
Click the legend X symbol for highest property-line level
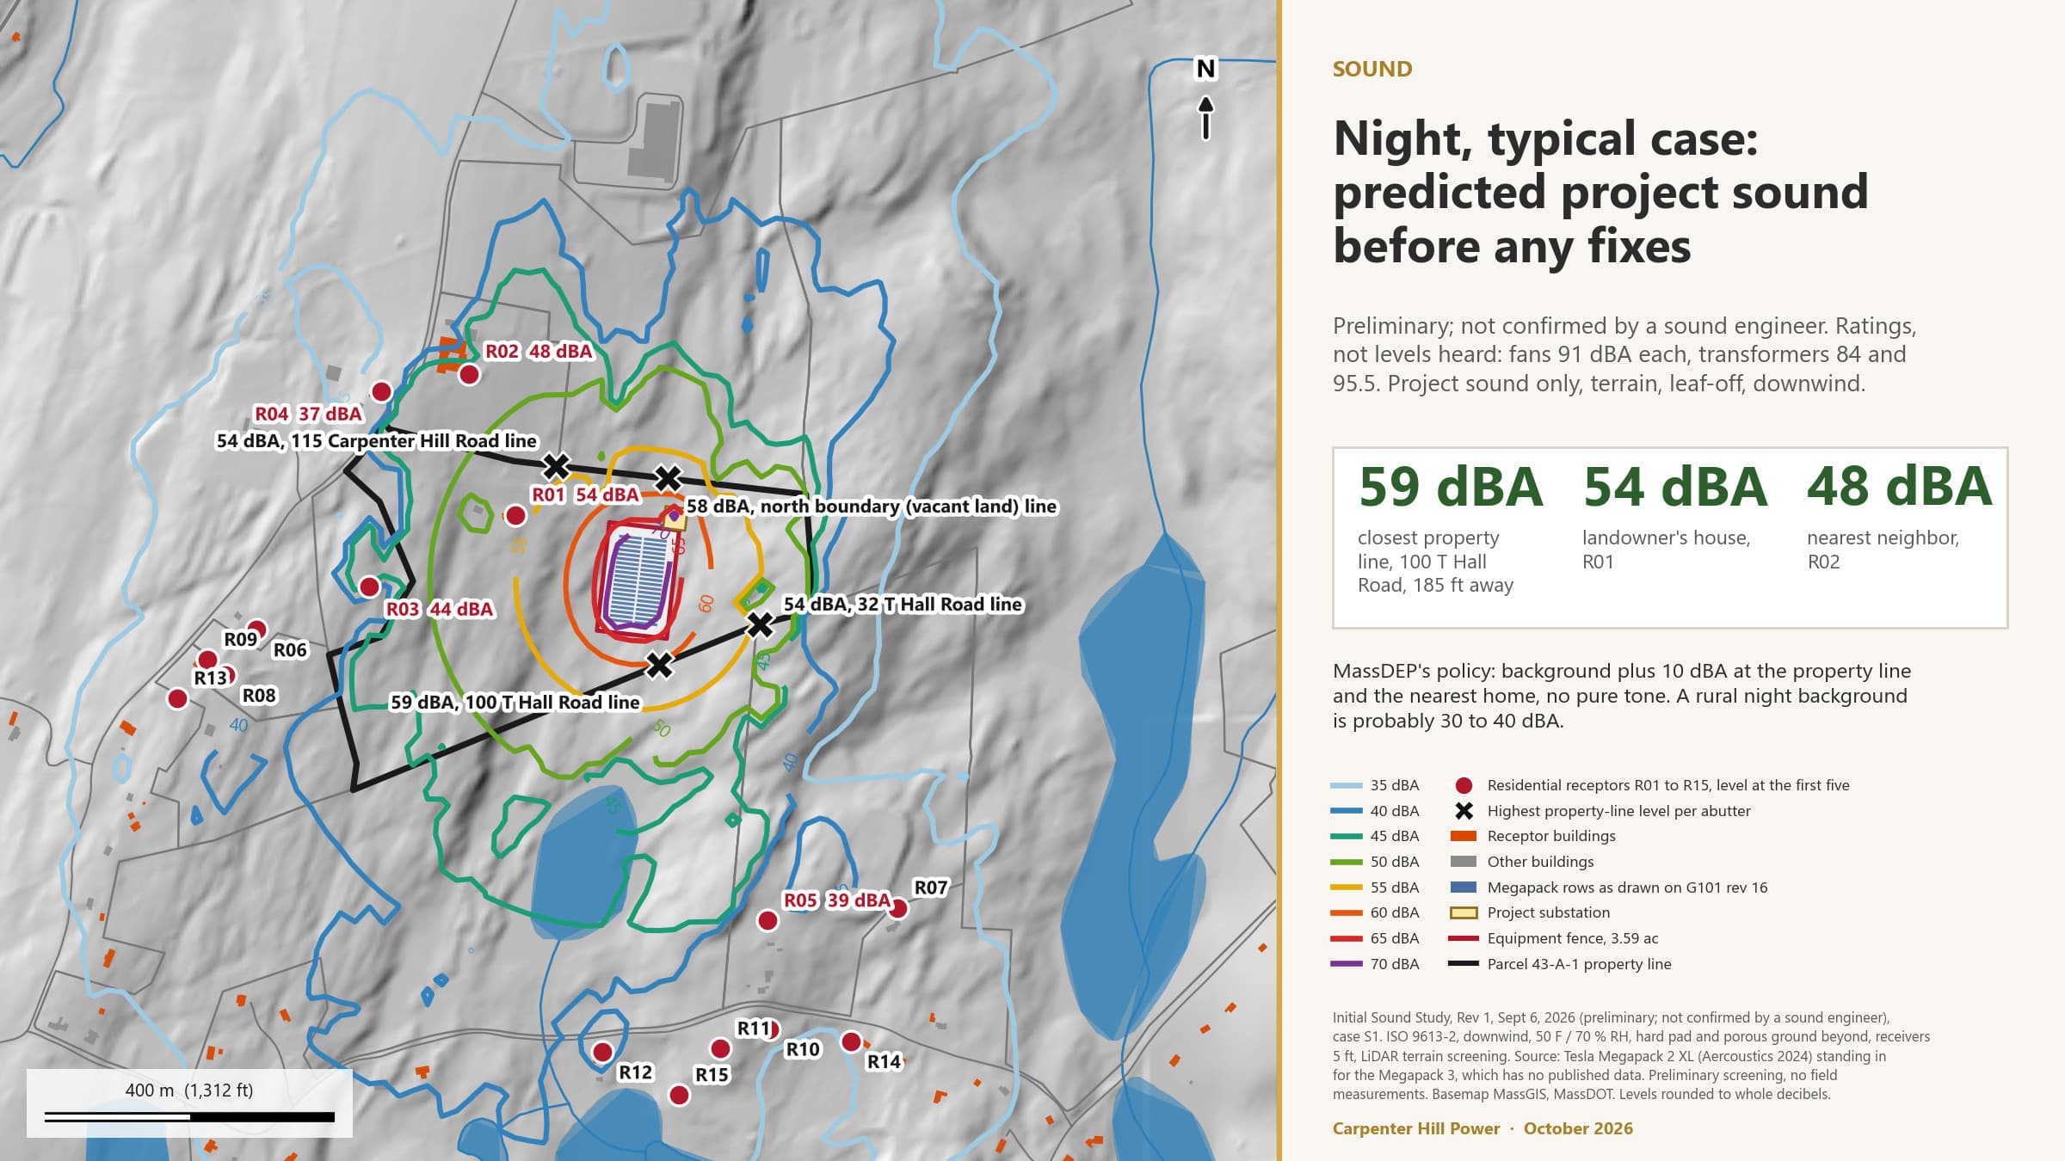point(1464,811)
